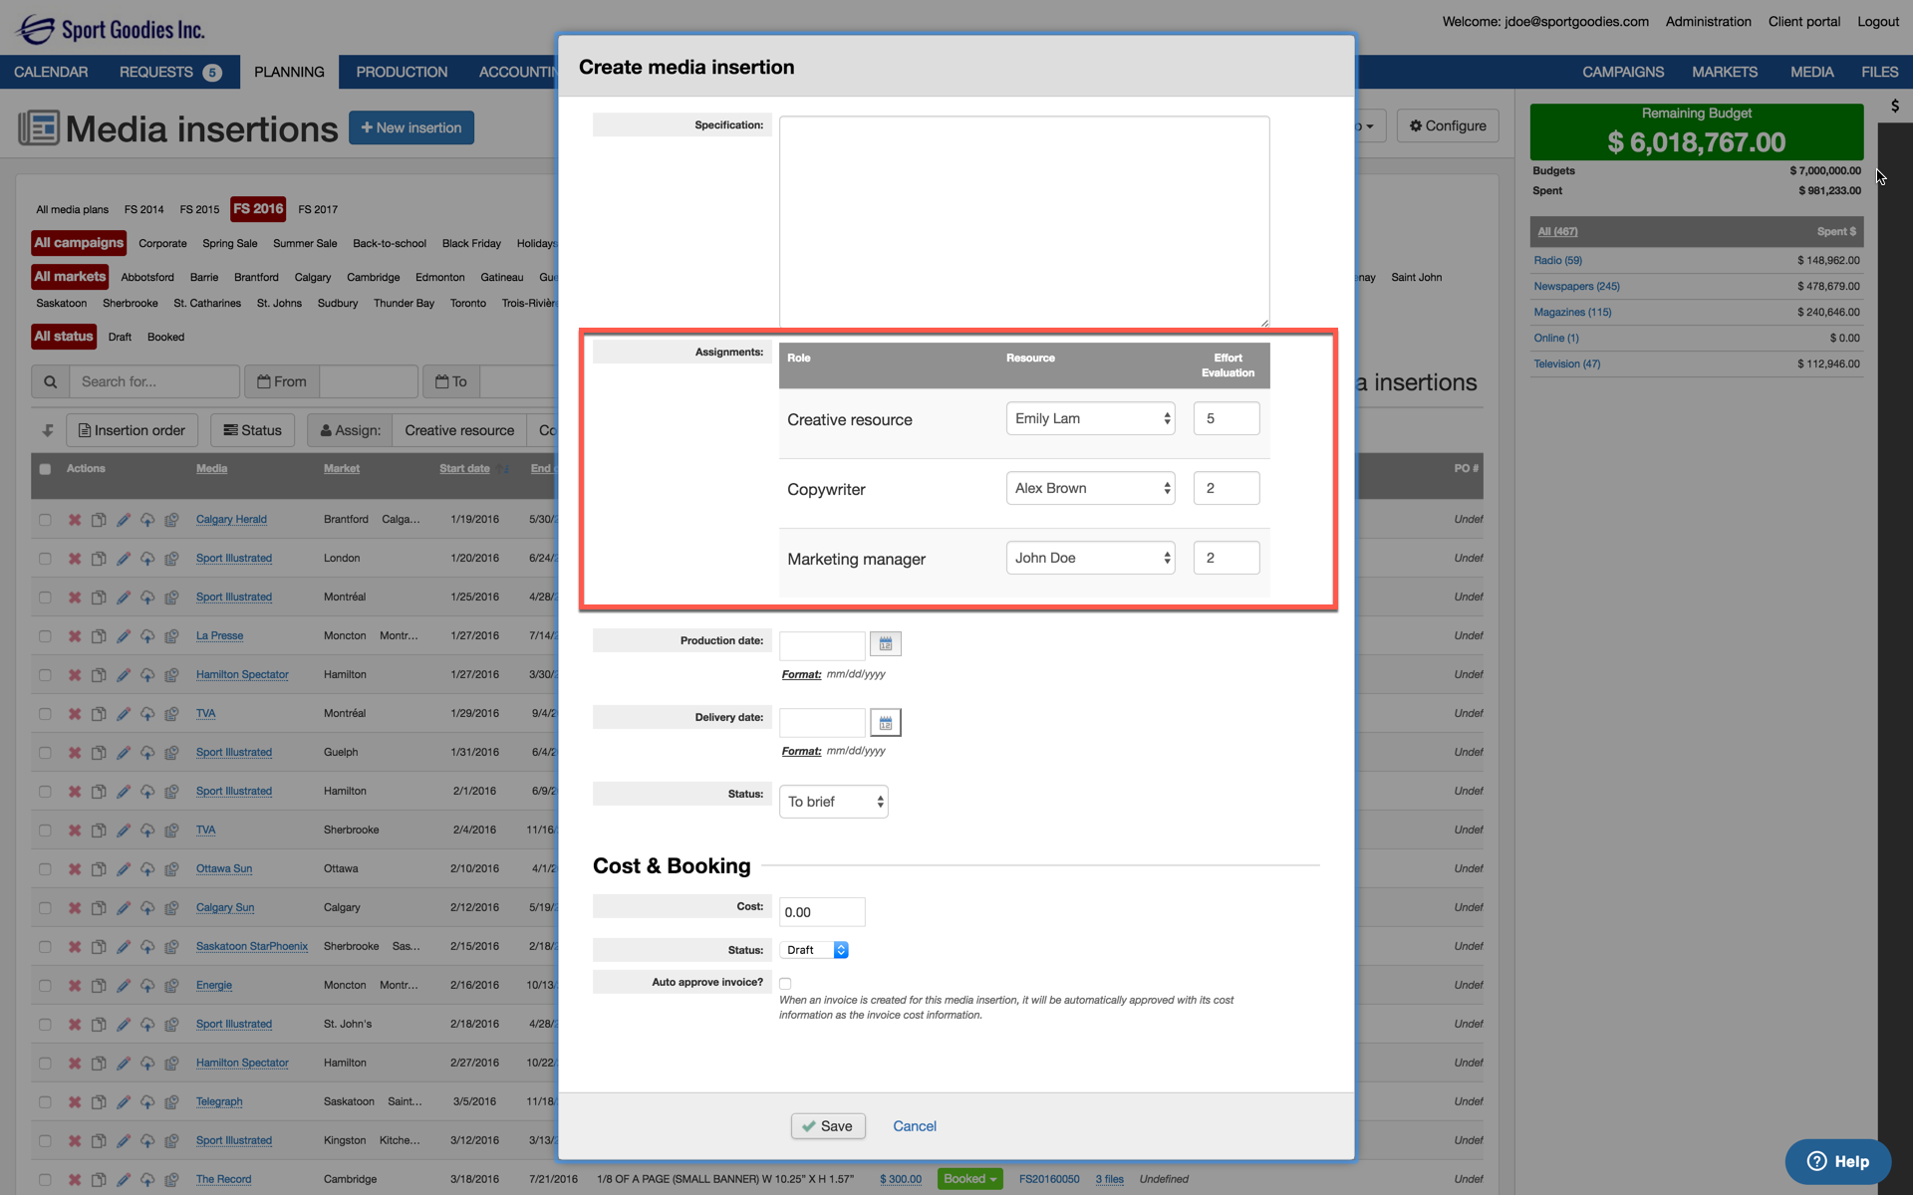Tick the checkbox for Hamilton Spectator row
1913x1195 pixels.
[45, 675]
